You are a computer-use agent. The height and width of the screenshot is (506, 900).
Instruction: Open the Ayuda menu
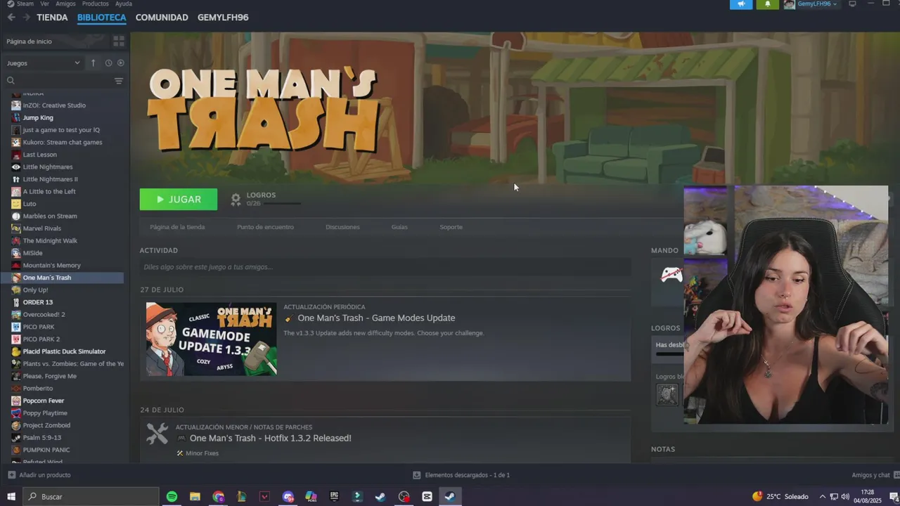pyautogui.click(x=124, y=4)
